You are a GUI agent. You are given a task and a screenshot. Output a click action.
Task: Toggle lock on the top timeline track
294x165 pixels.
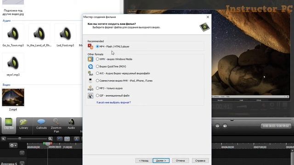click(x=22, y=153)
